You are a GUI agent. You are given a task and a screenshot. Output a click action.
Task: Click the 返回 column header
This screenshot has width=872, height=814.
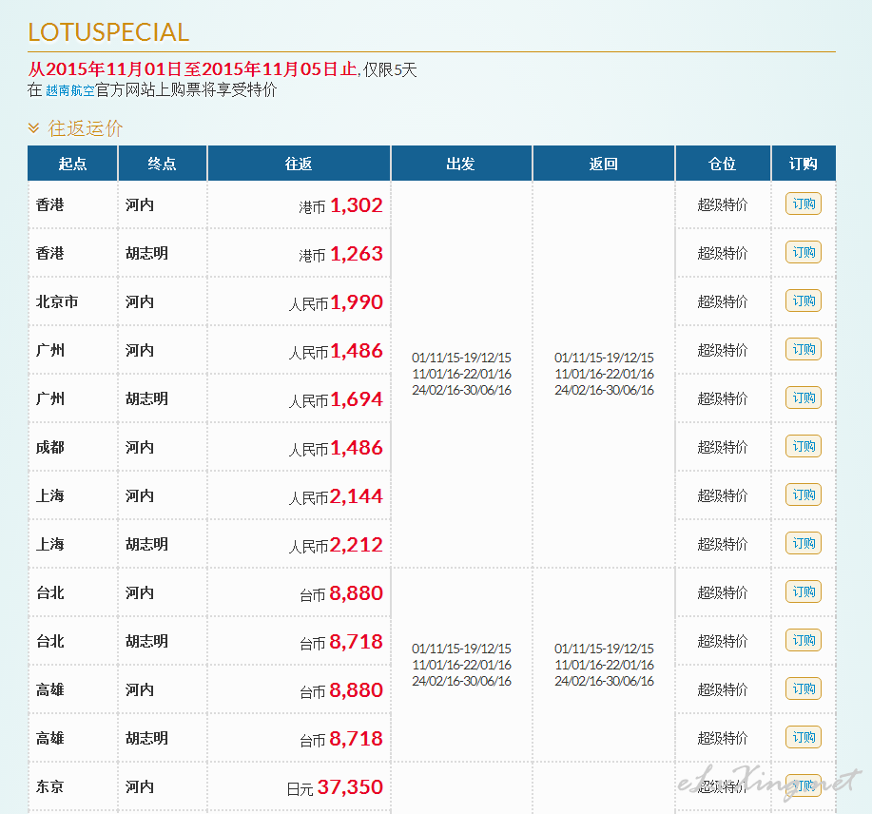[x=604, y=164]
